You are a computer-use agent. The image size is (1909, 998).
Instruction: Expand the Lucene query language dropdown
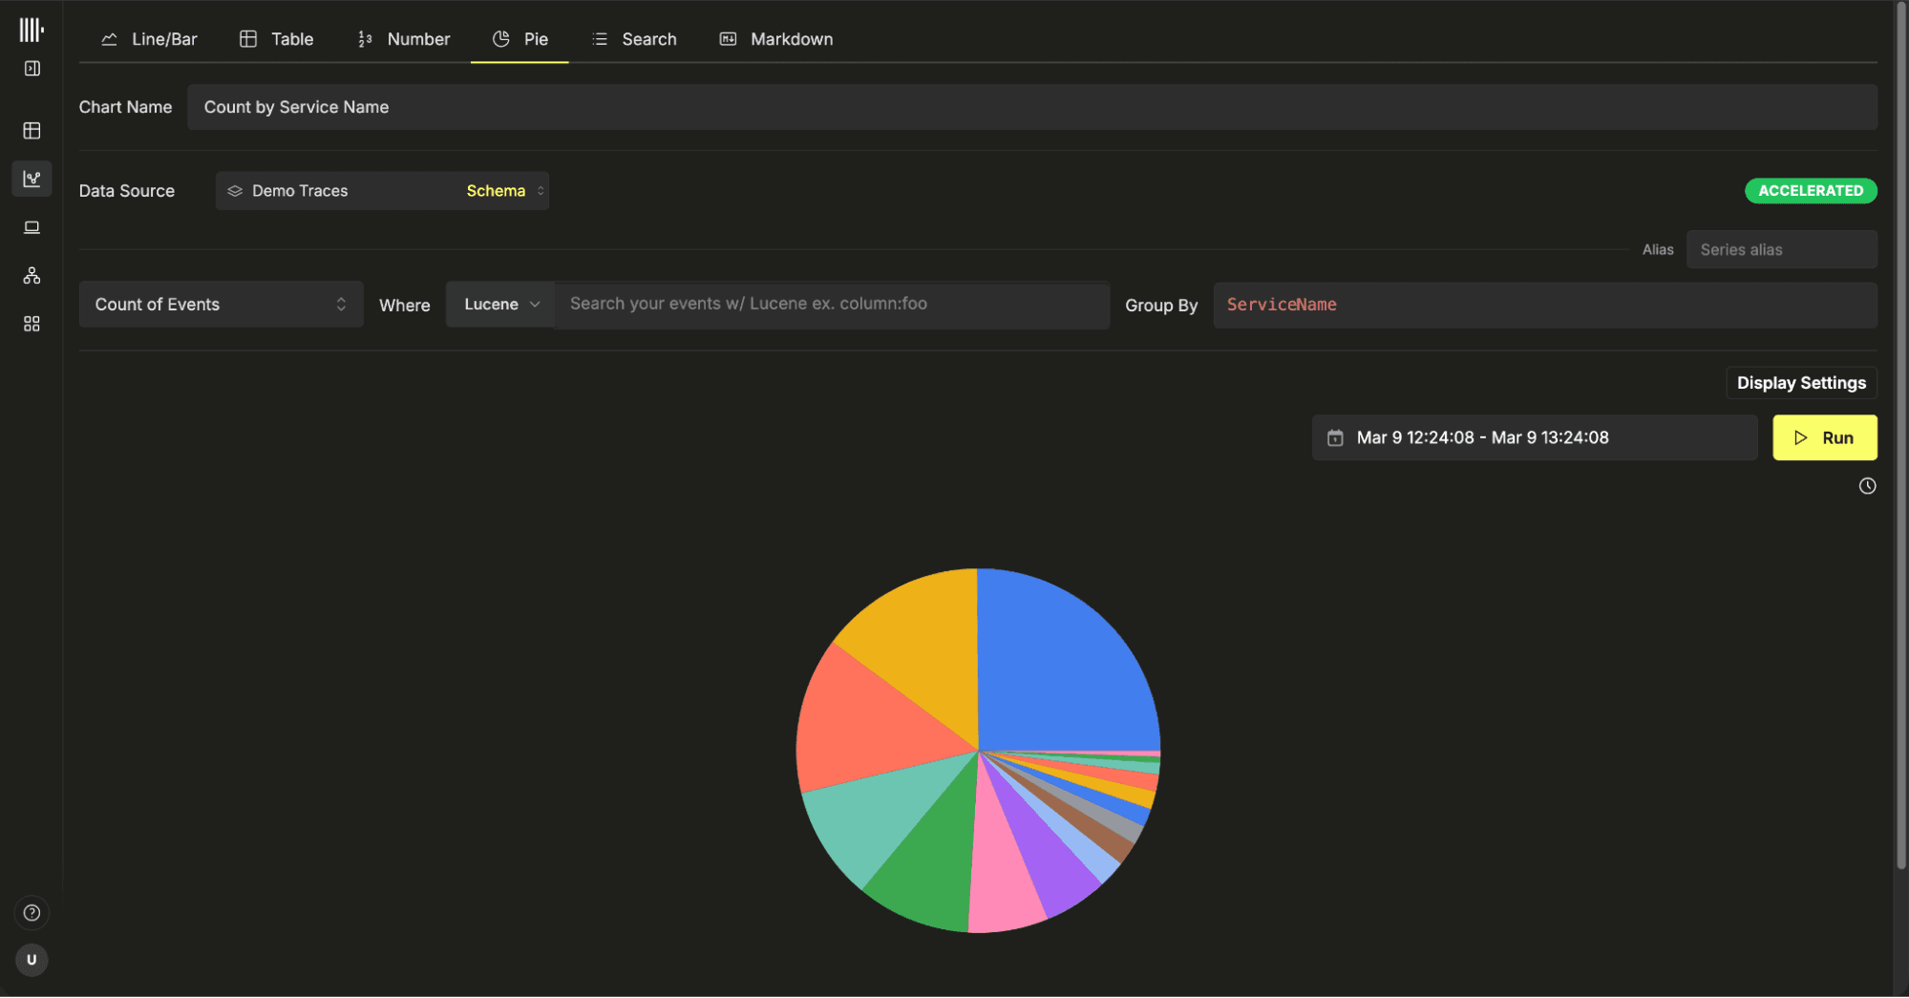tap(500, 305)
